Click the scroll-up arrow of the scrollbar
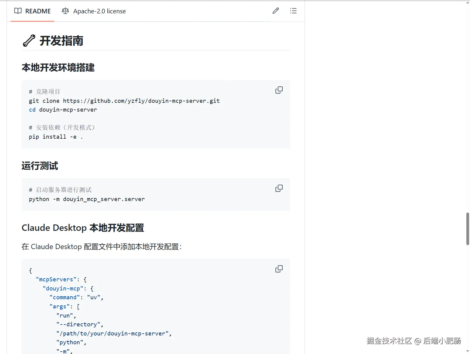Image resolution: width=470 pixels, height=354 pixels. point(468,2)
